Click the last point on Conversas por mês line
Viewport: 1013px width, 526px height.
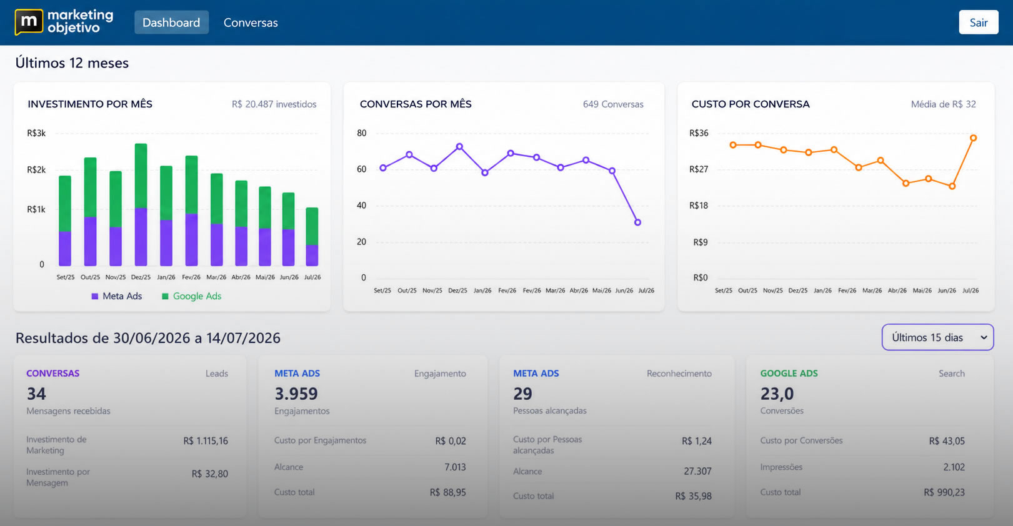(x=637, y=222)
